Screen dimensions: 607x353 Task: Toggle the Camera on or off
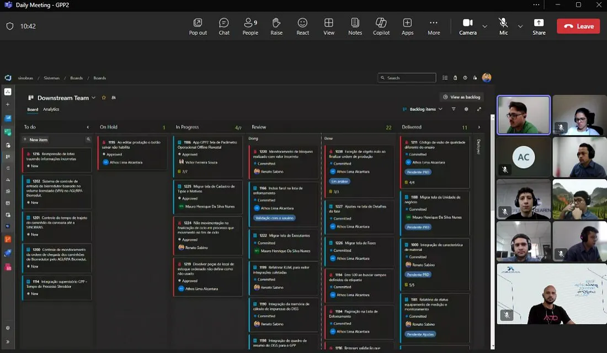tap(467, 26)
